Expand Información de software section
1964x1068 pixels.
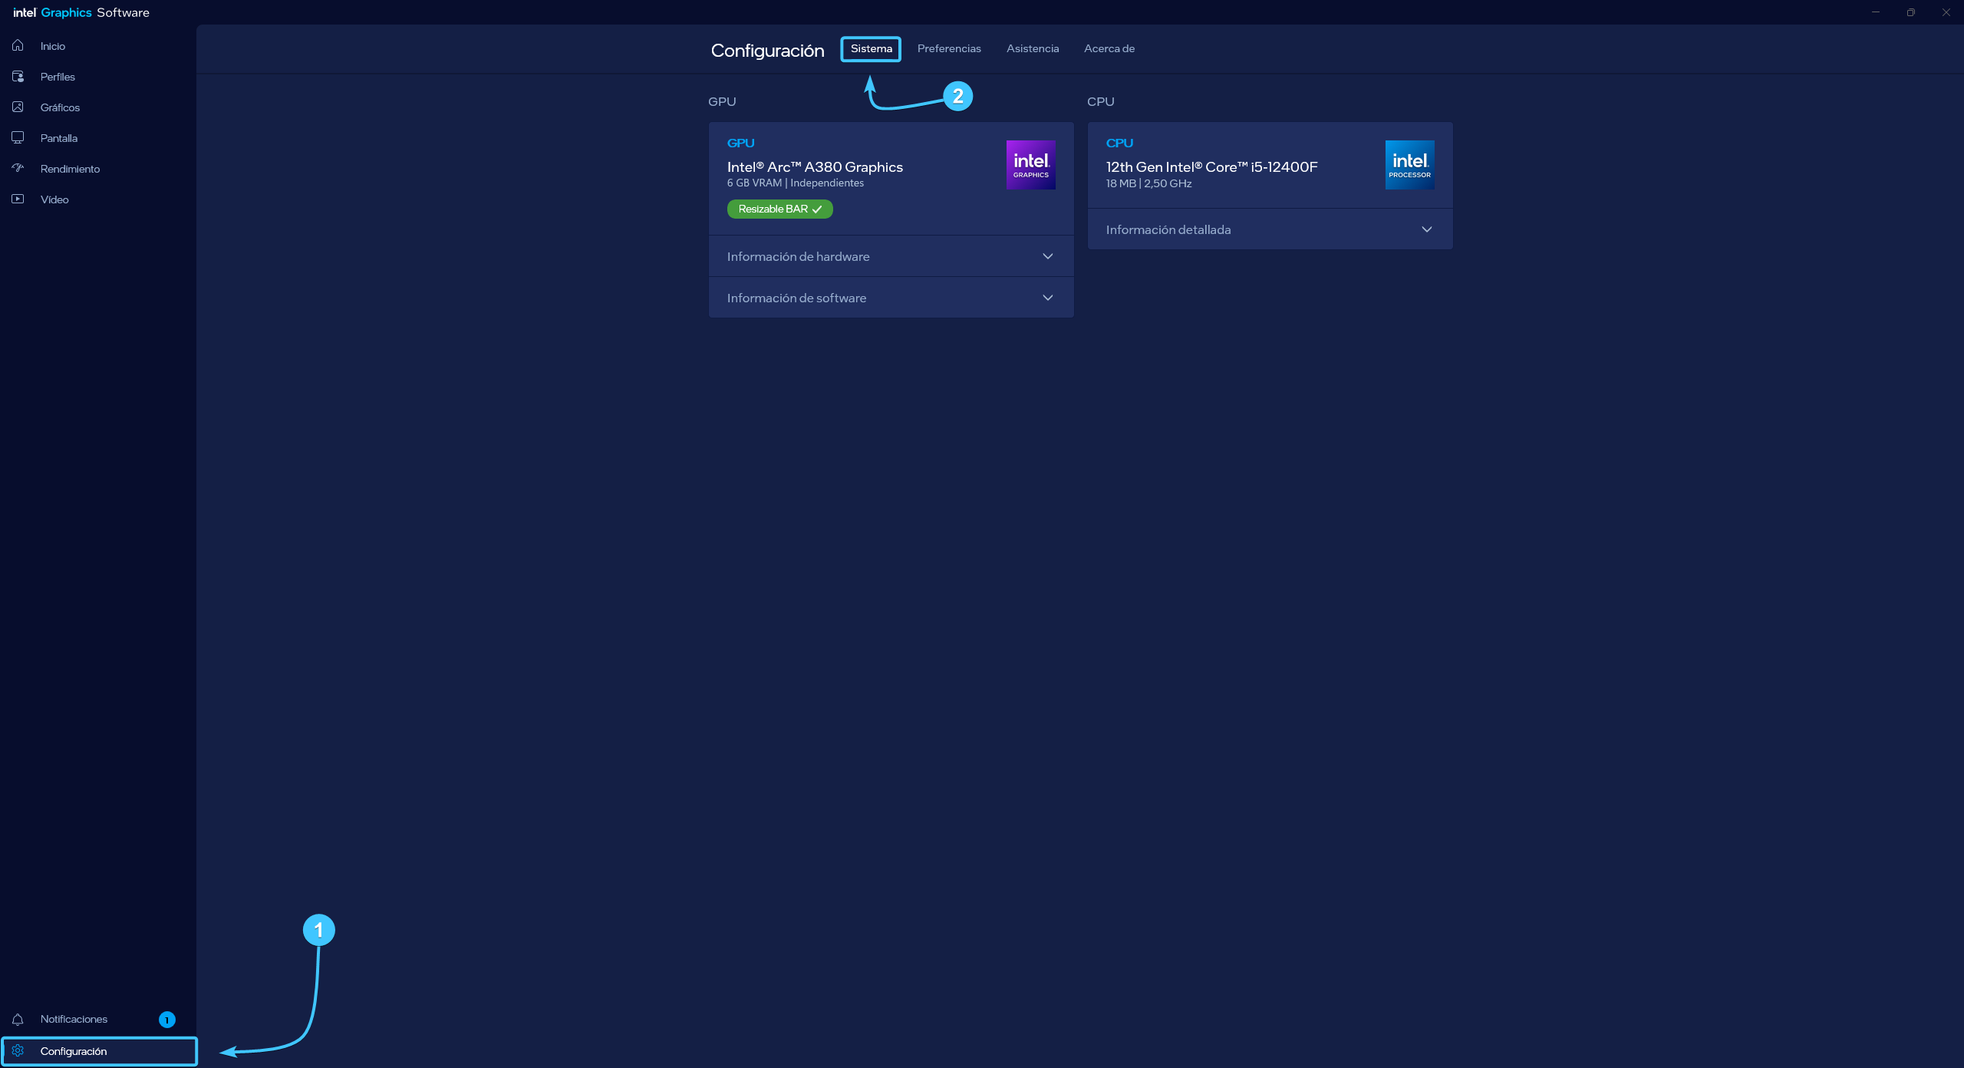pyautogui.click(x=891, y=298)
